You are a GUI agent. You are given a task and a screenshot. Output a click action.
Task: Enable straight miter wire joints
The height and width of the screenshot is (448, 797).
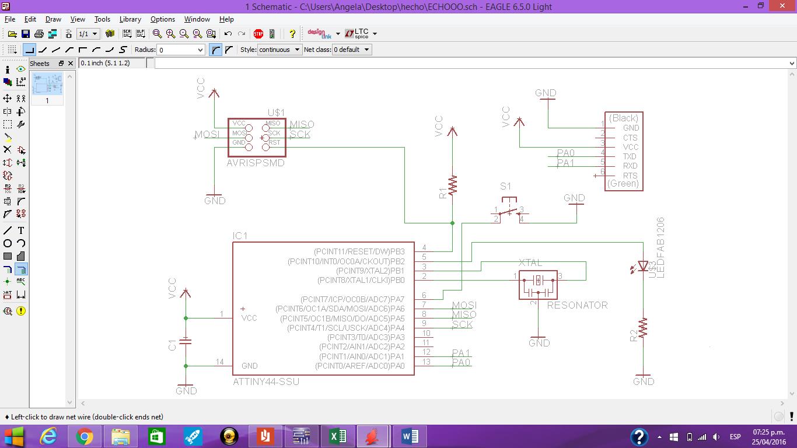point(229,50)
